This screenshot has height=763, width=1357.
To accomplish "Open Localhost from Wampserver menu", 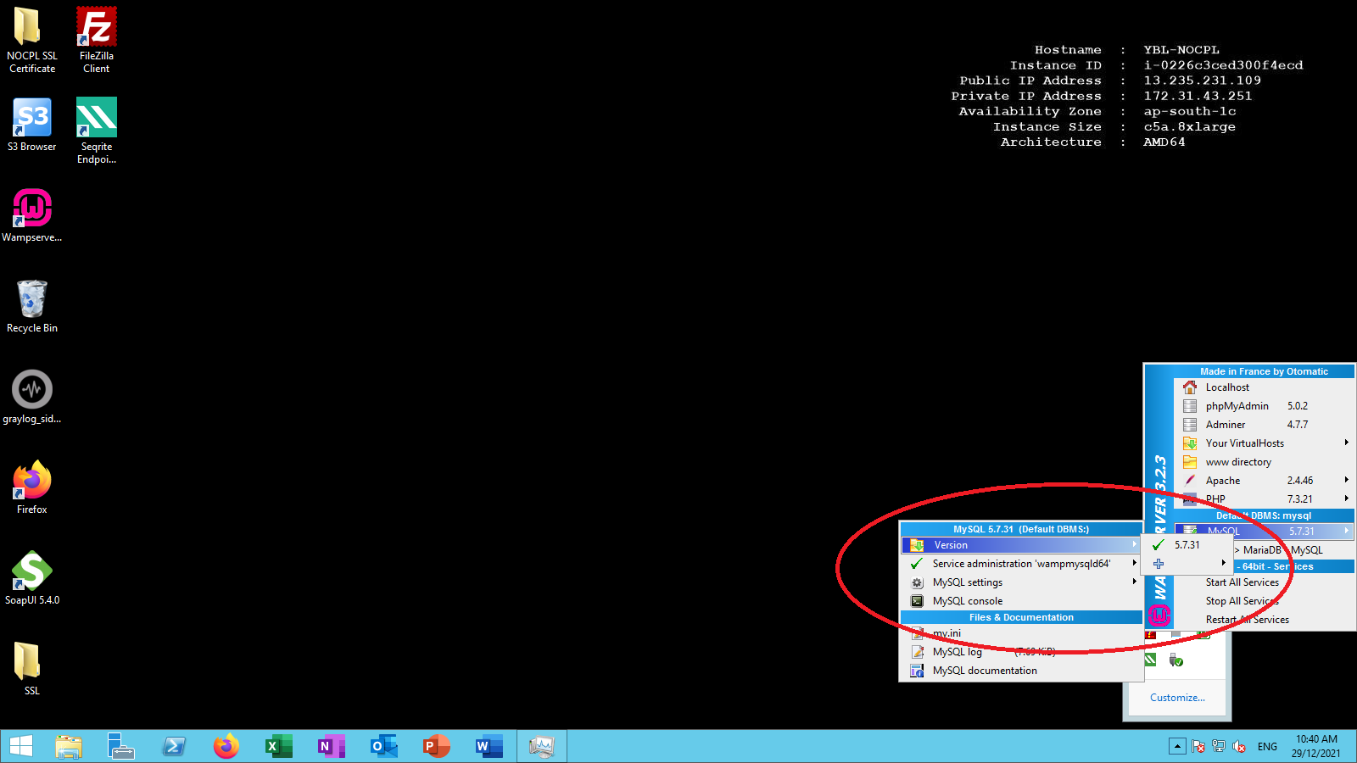I will pos(1264,387).
